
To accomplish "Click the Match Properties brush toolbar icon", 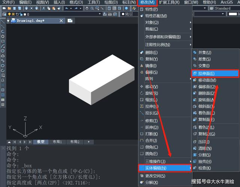I will point(59,8).
